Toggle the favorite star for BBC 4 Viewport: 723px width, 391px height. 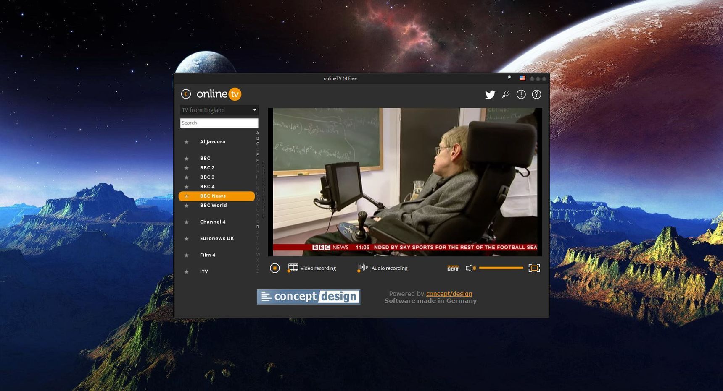(187, 187)
